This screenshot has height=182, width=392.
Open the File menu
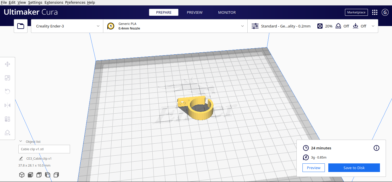coord(4,2)
